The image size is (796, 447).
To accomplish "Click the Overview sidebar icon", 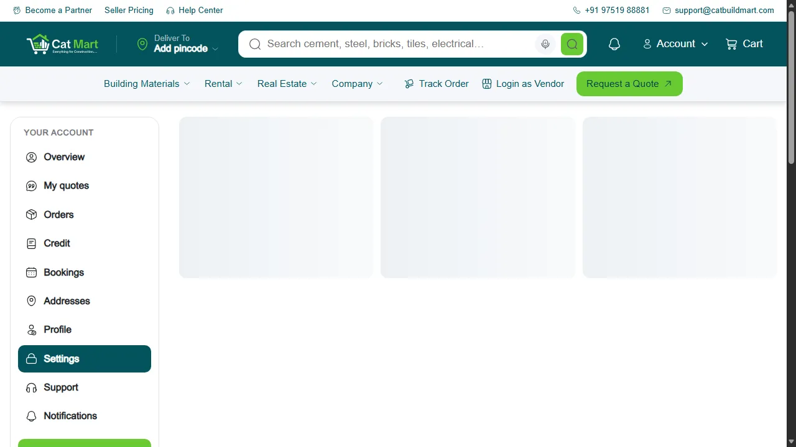I will [32, 157].
